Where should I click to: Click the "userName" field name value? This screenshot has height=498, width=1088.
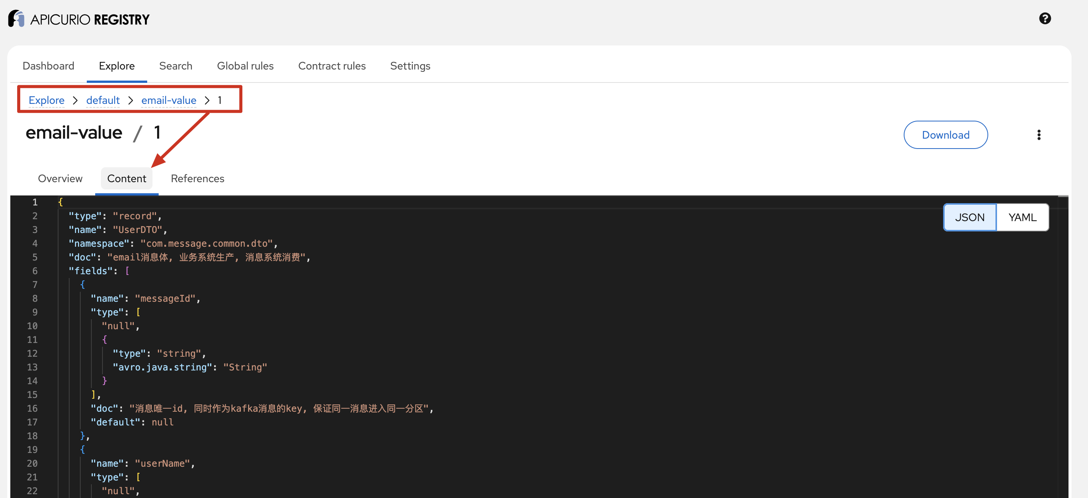162,463
